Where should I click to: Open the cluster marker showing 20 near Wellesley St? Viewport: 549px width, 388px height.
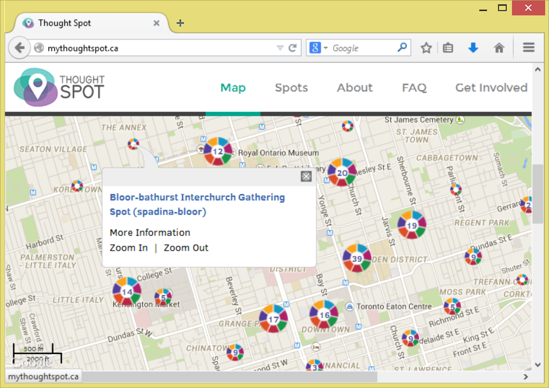342,173
